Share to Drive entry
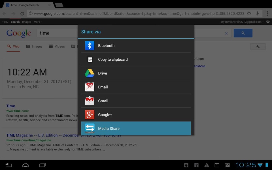 [x=136, y=73]
